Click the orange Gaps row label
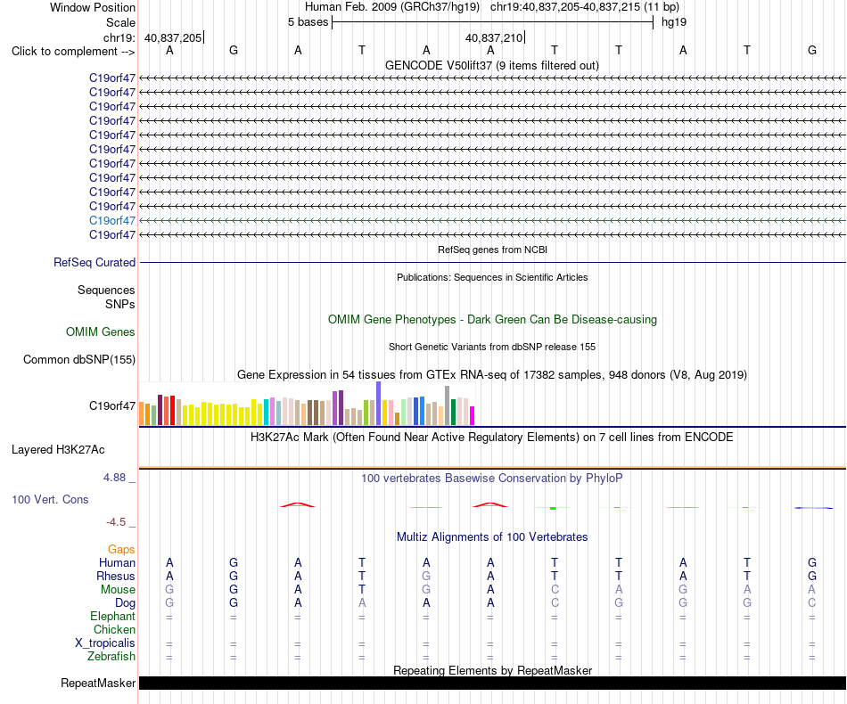The height and width of the screenshot is (704, 847). (x=121, y=550)
